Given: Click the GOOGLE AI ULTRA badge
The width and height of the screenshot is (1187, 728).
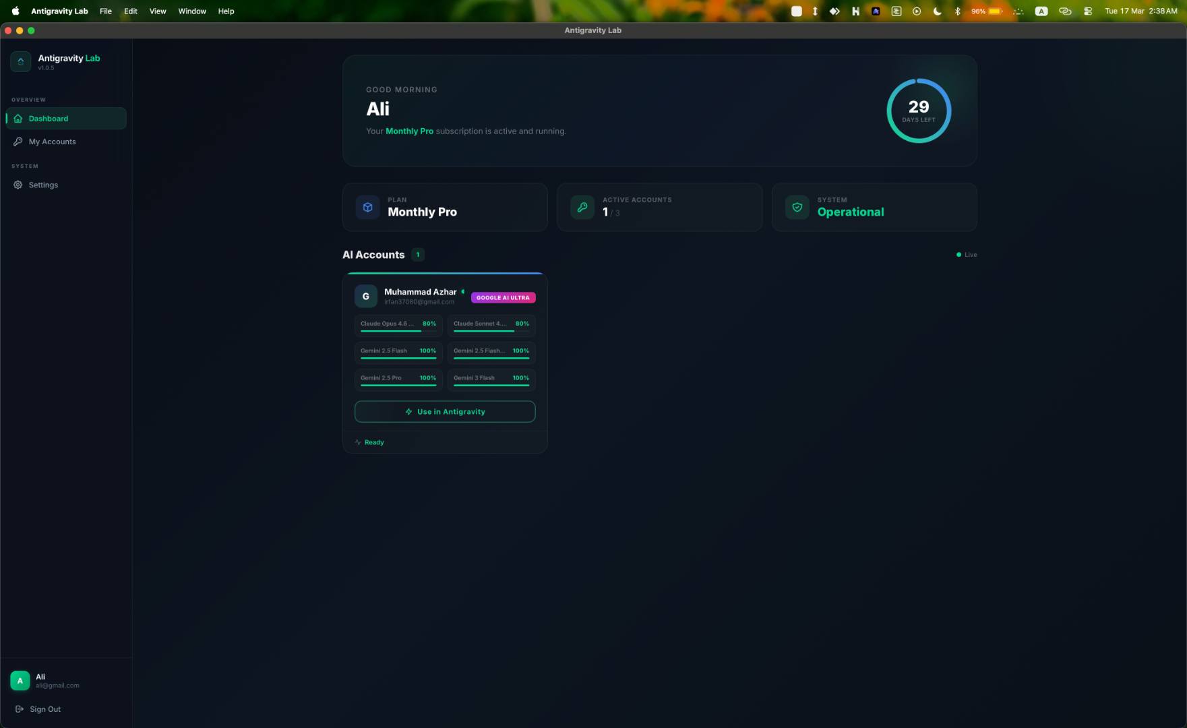Looking at the screenshot, I should point(503,297).
